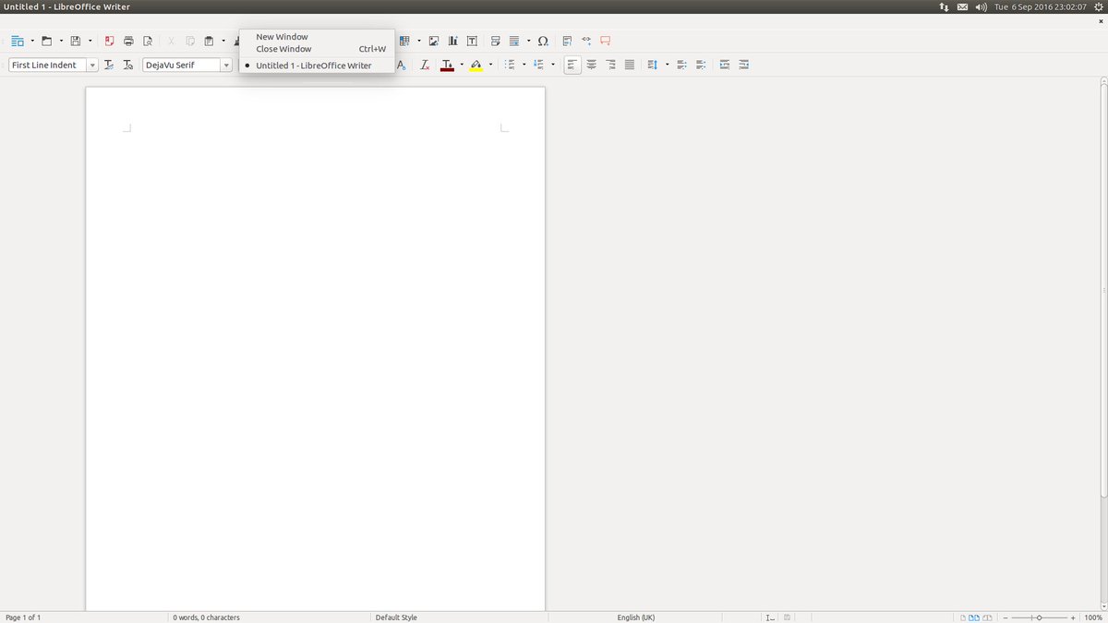Expand the DejaVu Serif font list arrow
The image size is (1108, 623).
point(226,65)
